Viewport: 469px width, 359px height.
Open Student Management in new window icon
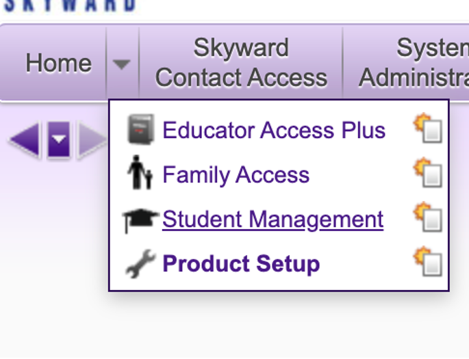click(428, 218)
